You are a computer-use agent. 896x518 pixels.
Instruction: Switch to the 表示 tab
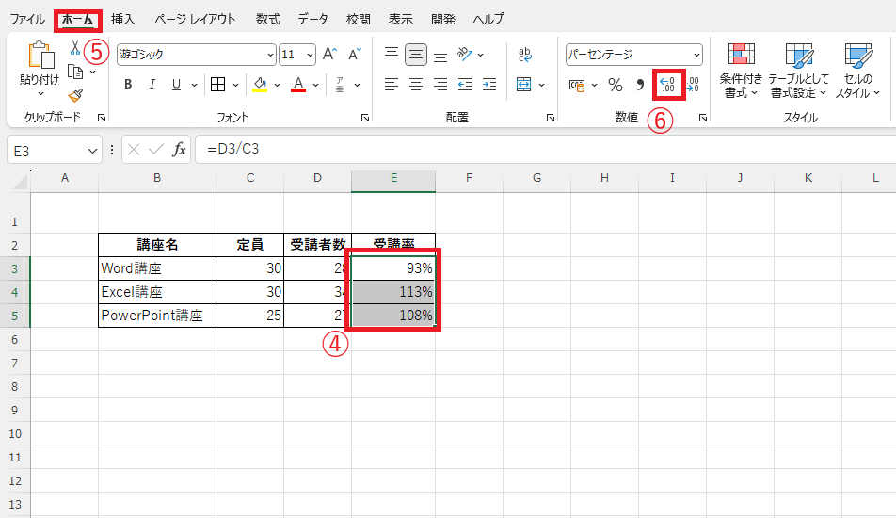pyautogui.click(x=401, y=20)
